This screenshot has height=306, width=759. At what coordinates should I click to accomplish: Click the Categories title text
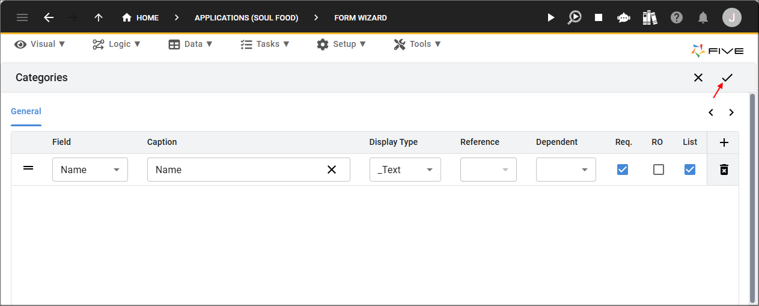pyautogui.click(x=41, y=78)
